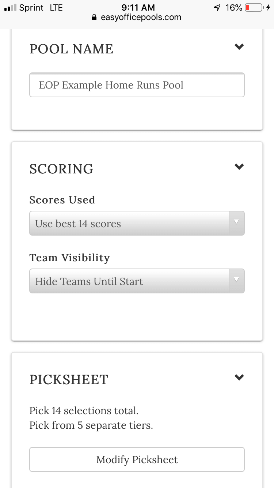This screenshot has width=274, height=488.
Task: Tap the SCORING heading
Action: pyautogui.click(x=61, y=169)
